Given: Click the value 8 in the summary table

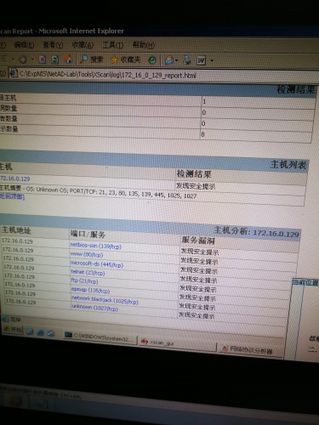Looking at the screenshot, I should click(x=202, y=134).
